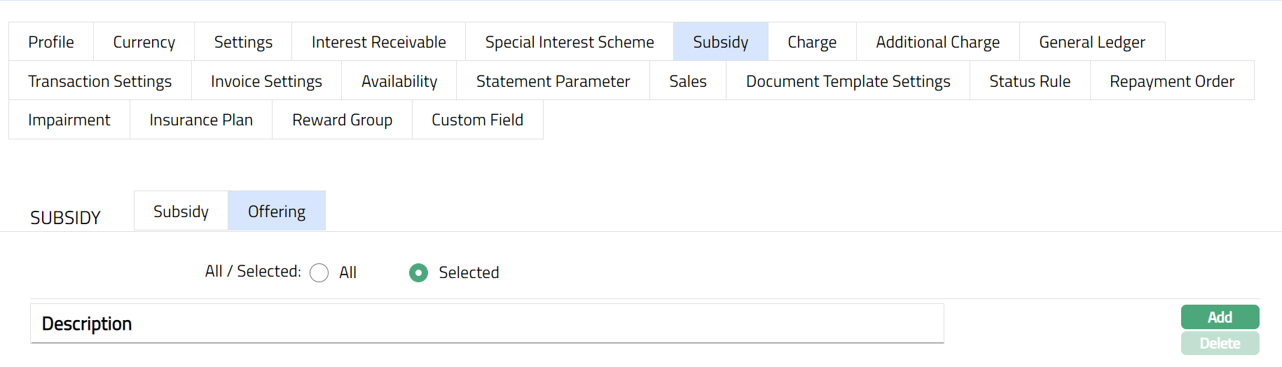Click the green Add button
Image resolution: width=1282 pixels, height=367 pixels.
click(1220, 317)
